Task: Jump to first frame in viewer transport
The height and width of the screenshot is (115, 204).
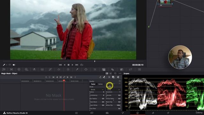Action: [x=60, y=65]
